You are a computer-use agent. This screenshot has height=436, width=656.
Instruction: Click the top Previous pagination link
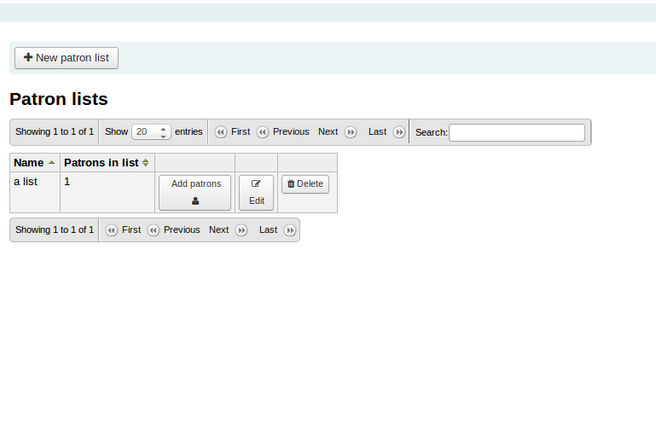coord(291,132)
